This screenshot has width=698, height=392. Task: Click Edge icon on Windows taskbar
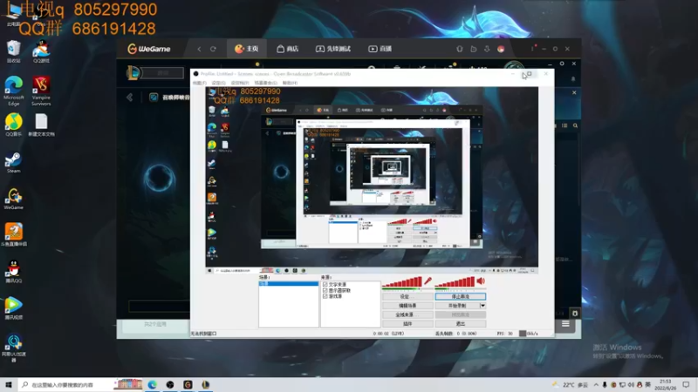pos(152,384)
